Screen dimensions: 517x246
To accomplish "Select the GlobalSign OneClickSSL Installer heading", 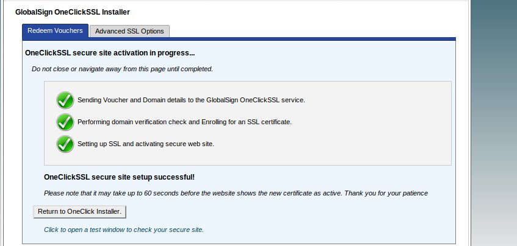I will 73,12.
